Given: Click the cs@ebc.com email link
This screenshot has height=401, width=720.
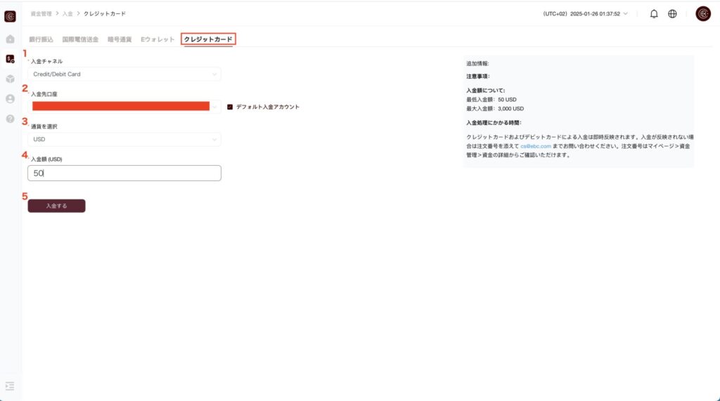Looking at the screenshot, I should tap(535, 146).
